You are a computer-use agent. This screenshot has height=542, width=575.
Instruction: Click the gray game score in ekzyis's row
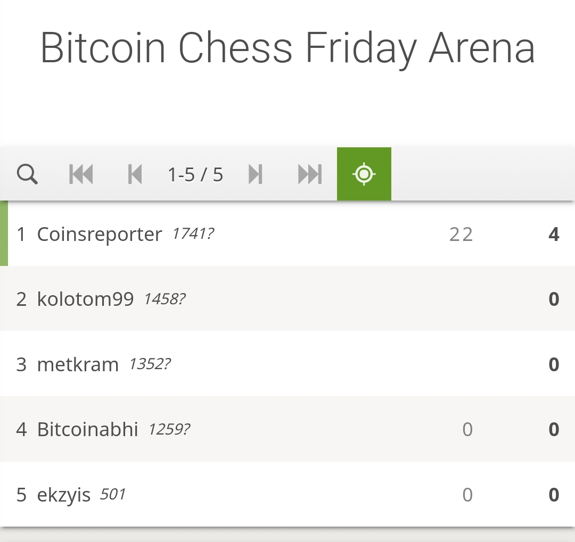[x=467, y=495]
